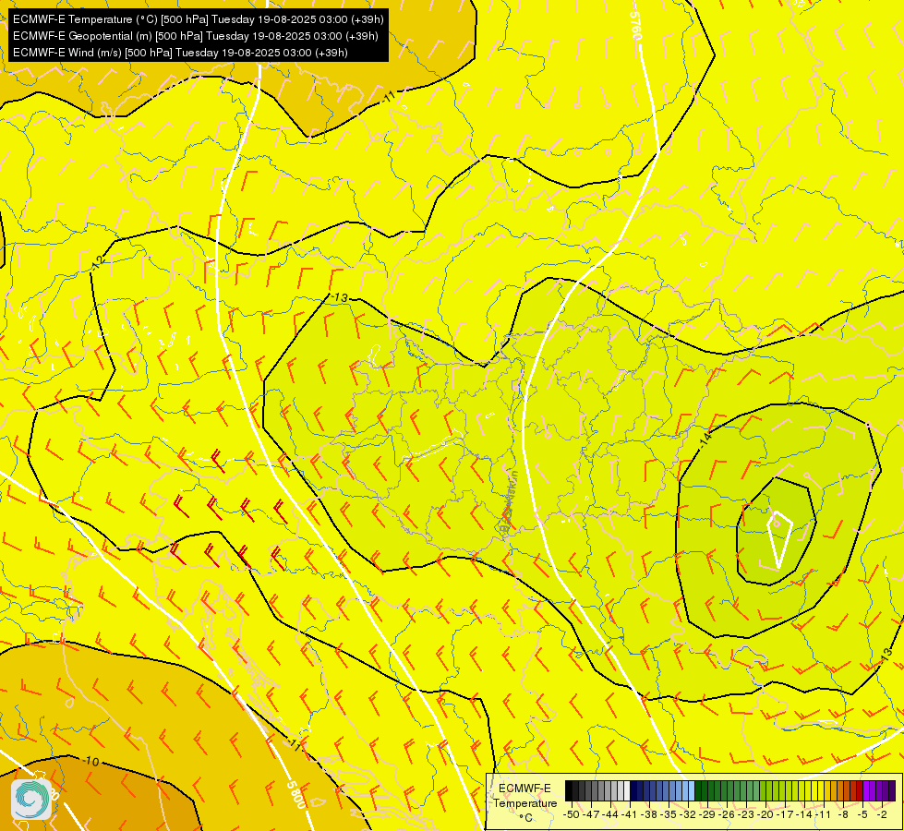
Task: Click the -5 value on the temperature legend
Action: [862, 814]
